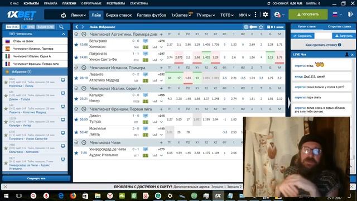
Task: Click the logout icon at top right
Action: click(350, 15)
